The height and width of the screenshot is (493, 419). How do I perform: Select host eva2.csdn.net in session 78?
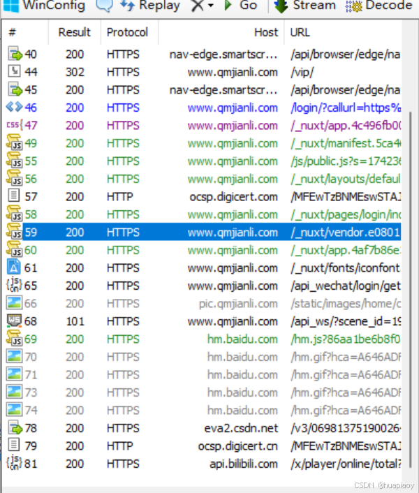[x=241, y=428]
